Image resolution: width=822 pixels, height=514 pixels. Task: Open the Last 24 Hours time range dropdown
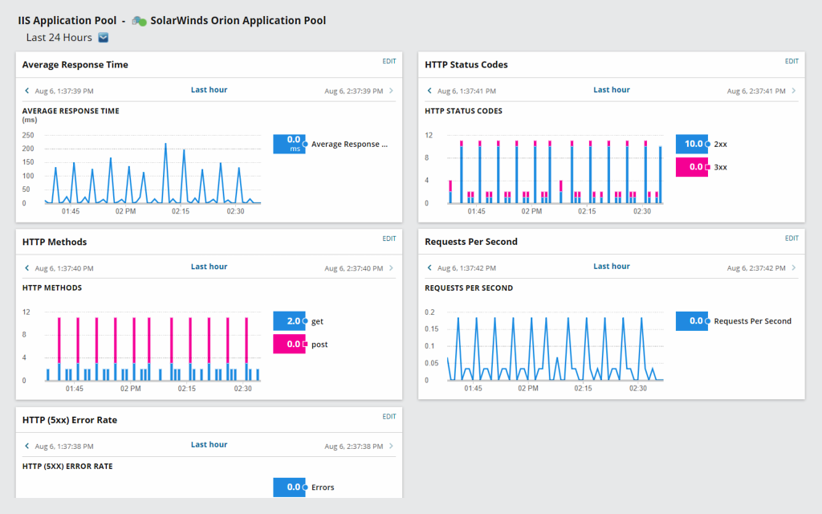click(x=103, y=38)
